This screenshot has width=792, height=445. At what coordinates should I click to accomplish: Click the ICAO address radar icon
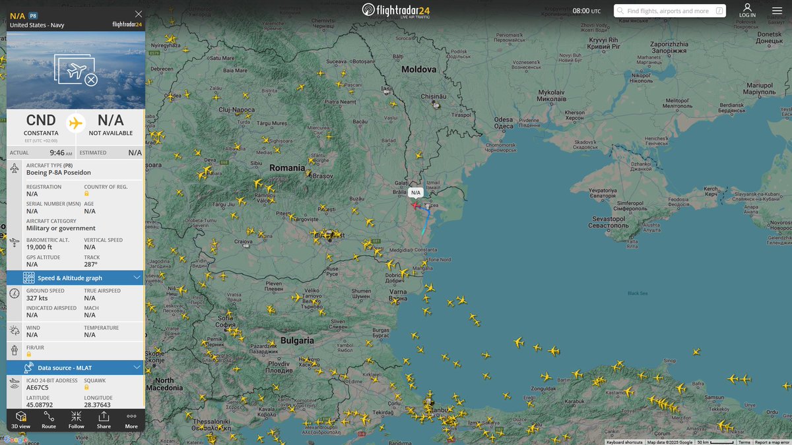coord(15,382)
